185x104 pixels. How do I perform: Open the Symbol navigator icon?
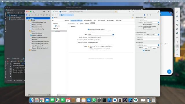tap(32, 15)
